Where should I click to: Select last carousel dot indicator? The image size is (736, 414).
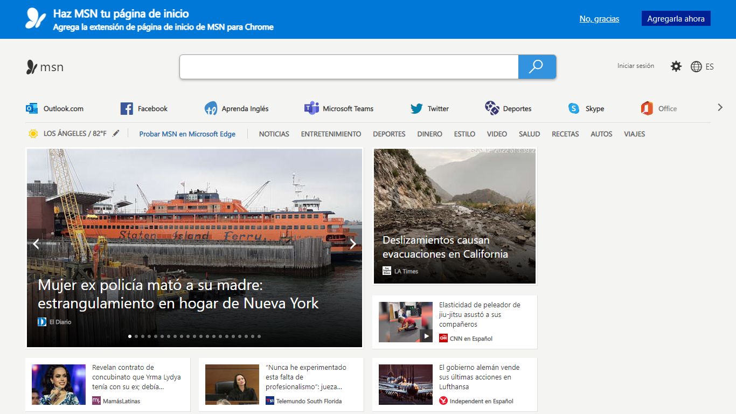pyautogui.click(x=259, y=336)
